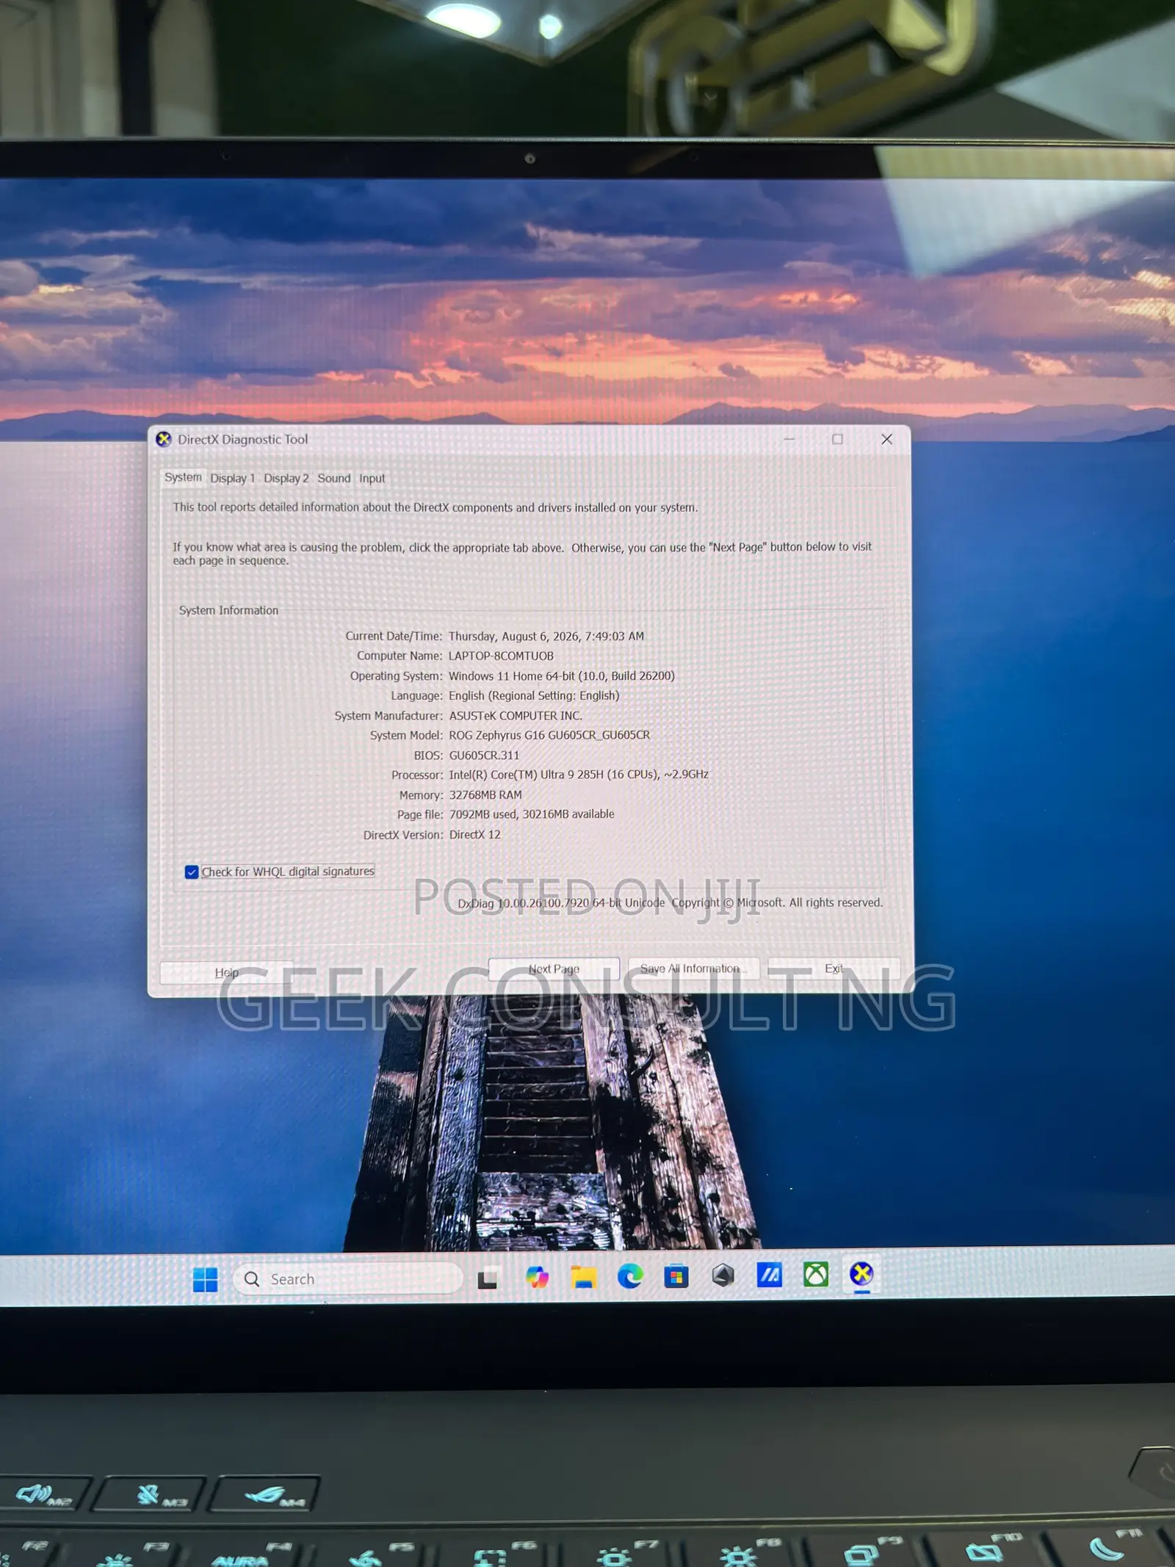Click BIOS value "GU605CR.311"
The height and width of the screenshot is (1567, 1175).
[x=485, y=755]
